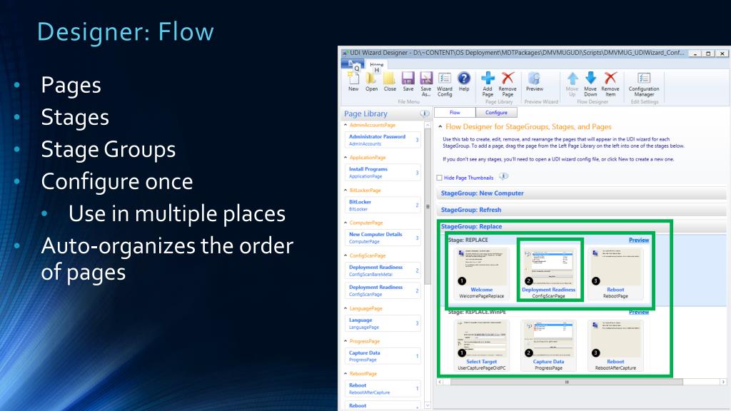Select Deployment Readiness ConfigScanBareMetal item

pos(383,270)
